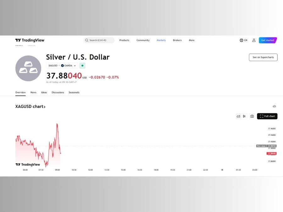The height and width of the screenshot is (212, 283).
Task: Click the TradingView logo in header
Action: tap(30, 40)
